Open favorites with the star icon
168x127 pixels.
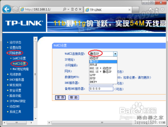[x=157, y=9]
